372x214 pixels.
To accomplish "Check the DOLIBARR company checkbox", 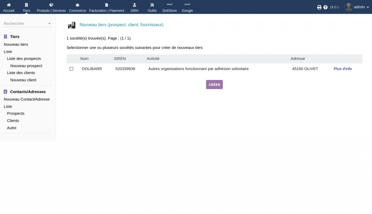I will [71, 69].
